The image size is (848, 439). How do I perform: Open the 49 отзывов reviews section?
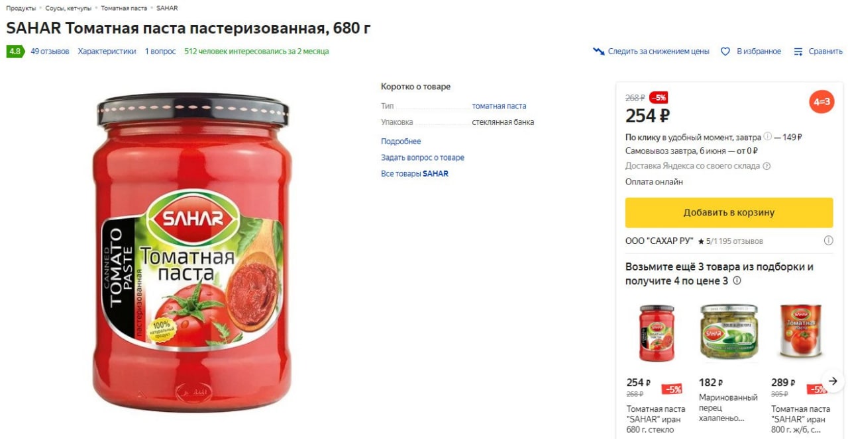[50, 52]
